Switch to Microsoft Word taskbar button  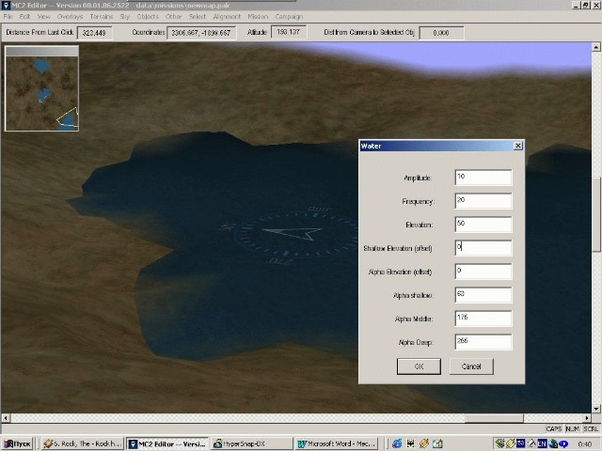coord(337,443)
